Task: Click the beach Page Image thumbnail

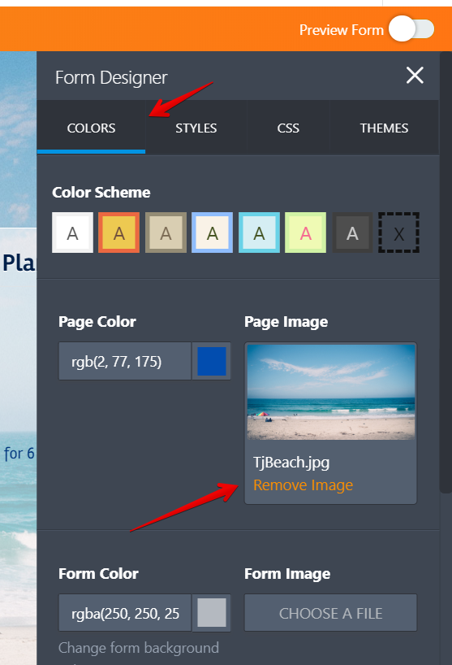Action: (331, 392)
